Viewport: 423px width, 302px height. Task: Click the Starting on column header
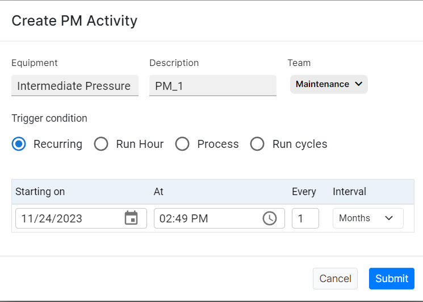(x=40, y=192)
